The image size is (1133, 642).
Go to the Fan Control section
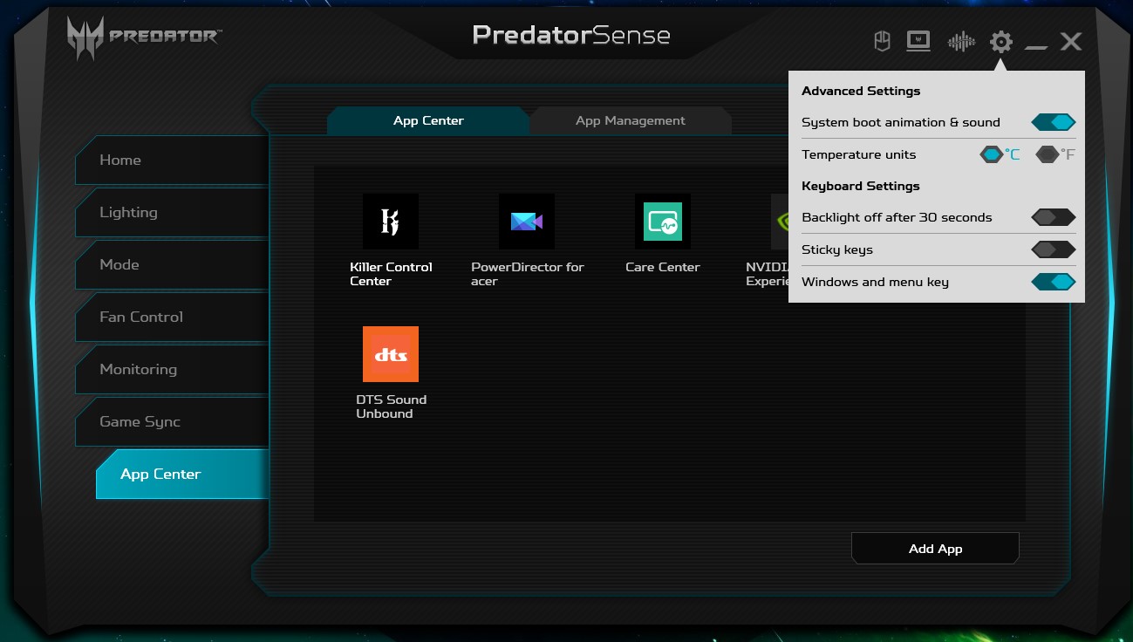point(141,317)
